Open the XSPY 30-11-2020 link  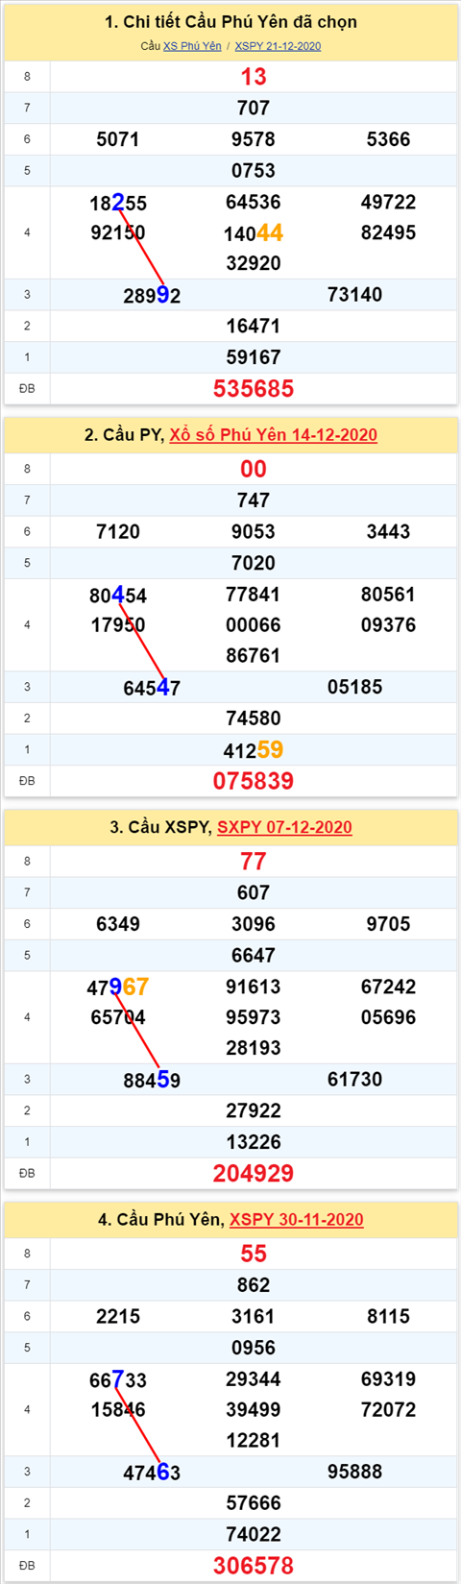tap(297, 1220)
